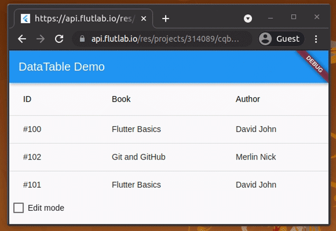336x231 pixels.
Task: Select the #100 ID cell
Action: (x=32, y=129)
